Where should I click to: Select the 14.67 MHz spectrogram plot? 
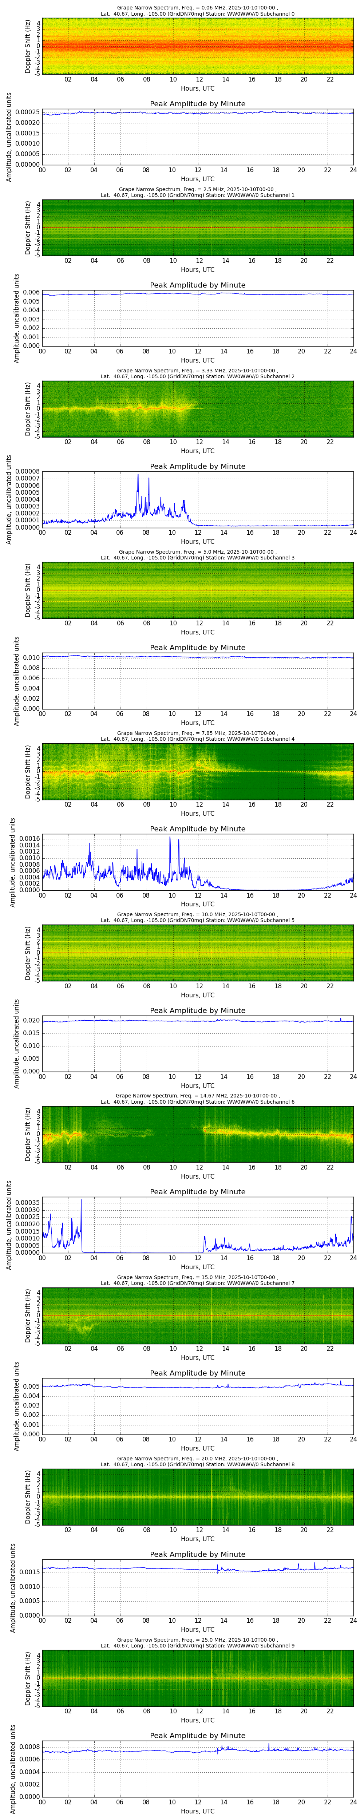pos(197,1134)
